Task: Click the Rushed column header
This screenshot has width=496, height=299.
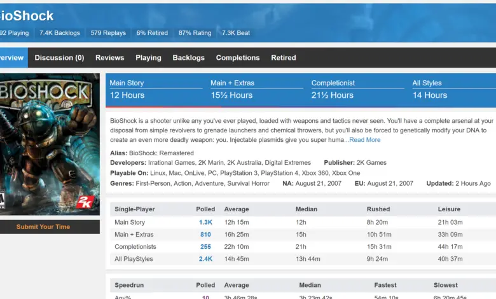Action: point(378,209)
